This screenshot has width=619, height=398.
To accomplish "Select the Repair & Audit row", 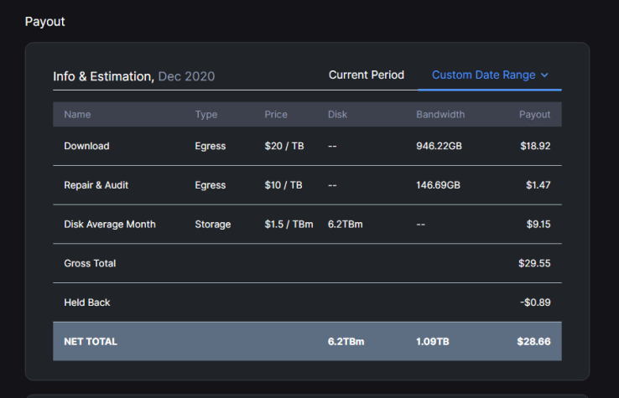I will (307, 185).
